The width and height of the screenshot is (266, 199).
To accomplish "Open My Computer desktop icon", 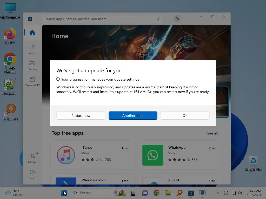I will tap(10, 11).
